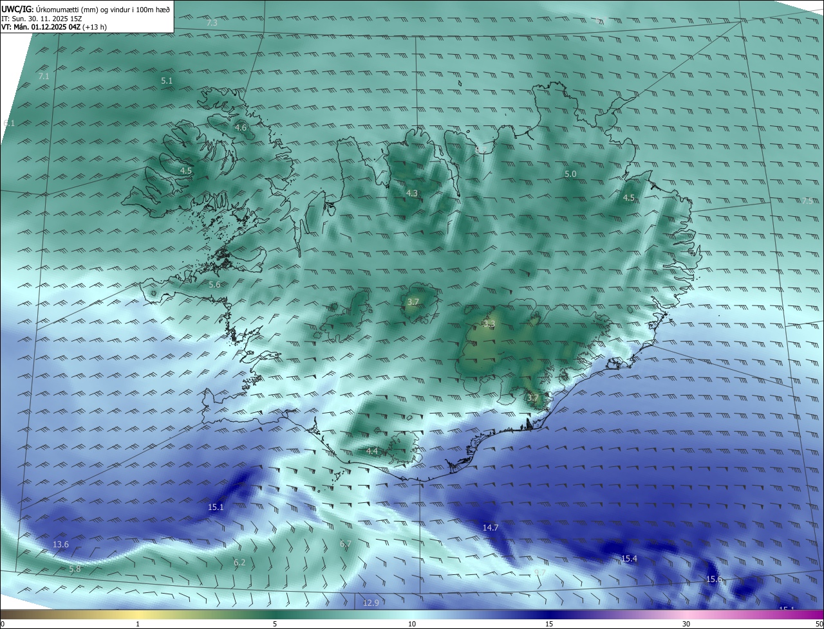Image resolution: width=824 pixels, height=629 pixels.
Task: Click the 1 tick on the color scale
Action: [138, 624]
